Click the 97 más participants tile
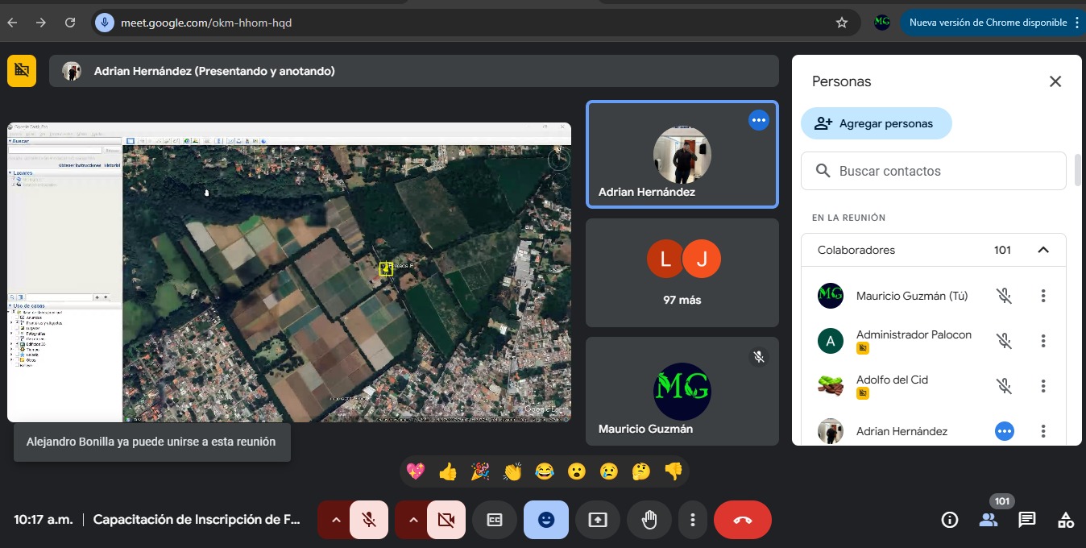 pos(682,272)
